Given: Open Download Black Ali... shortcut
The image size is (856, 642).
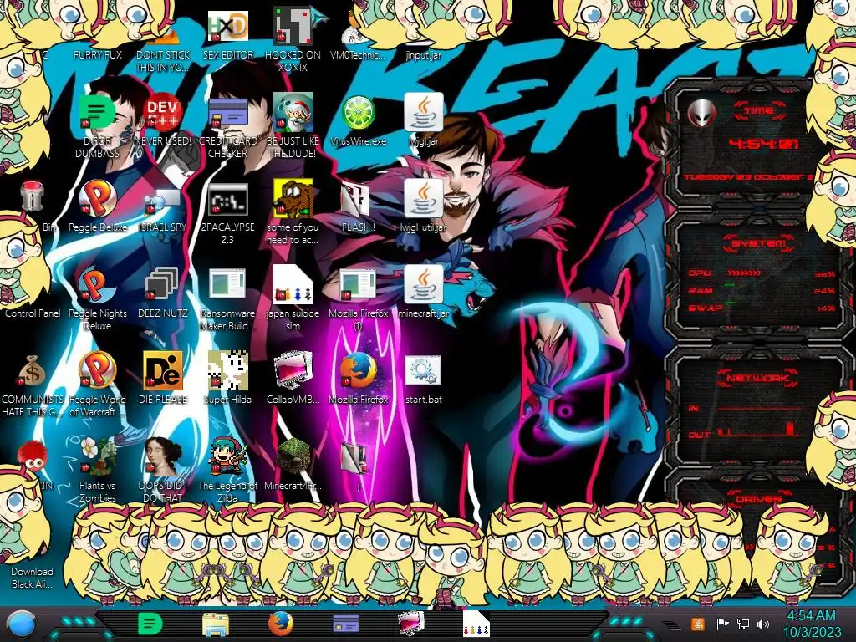Looking at the screenshot, I should point(33,578).
